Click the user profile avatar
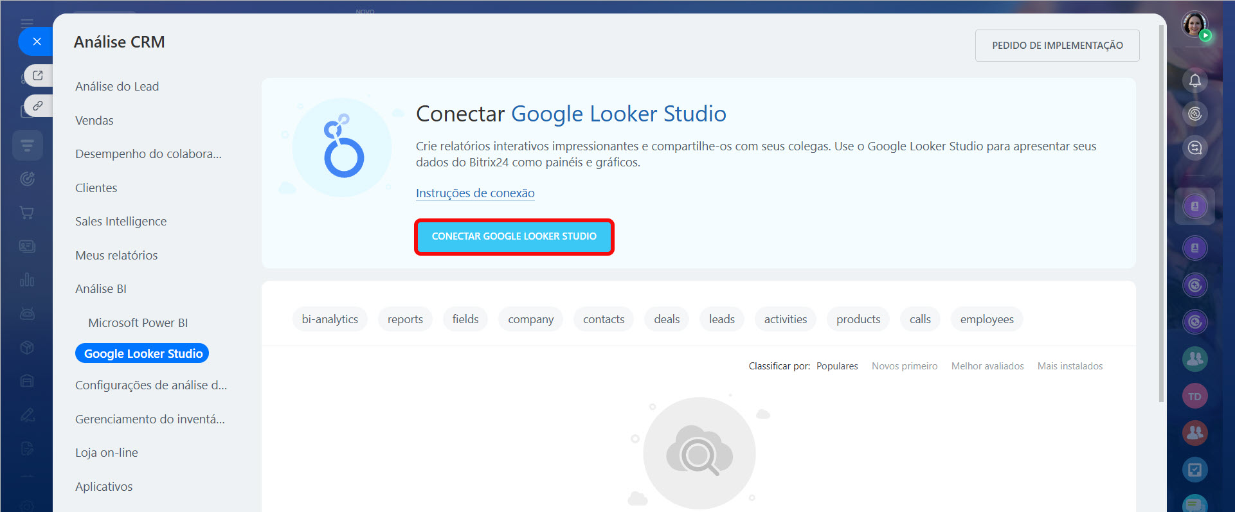The height and width of the screenshot is (512, 1235). [1194, 24]
